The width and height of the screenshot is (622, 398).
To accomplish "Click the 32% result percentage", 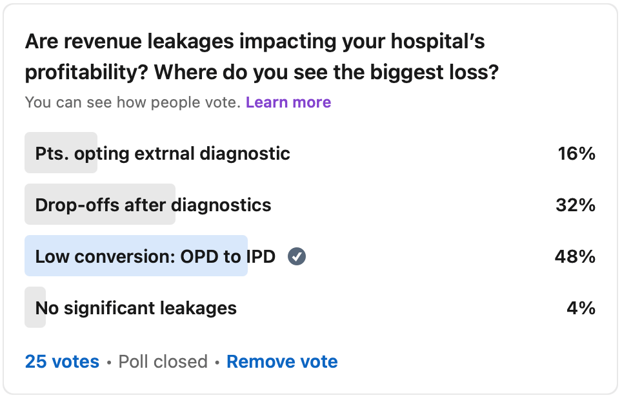I will (x=575, y=205).
